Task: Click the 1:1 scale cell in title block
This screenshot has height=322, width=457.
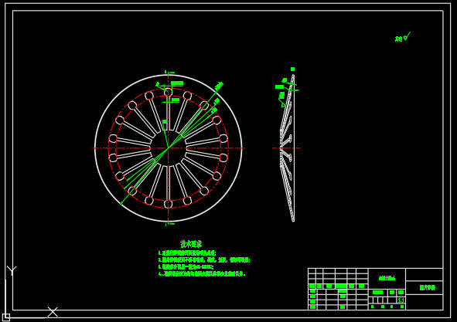Action: (401, 300)
